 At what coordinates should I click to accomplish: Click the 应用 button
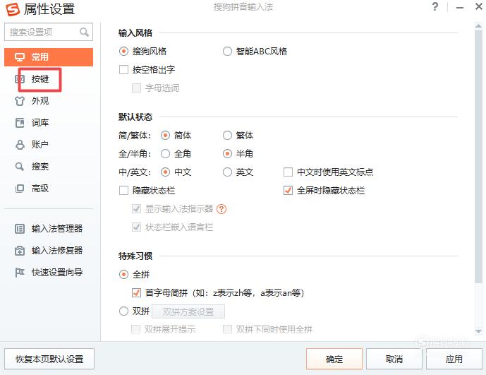click(x=454, y=359)
